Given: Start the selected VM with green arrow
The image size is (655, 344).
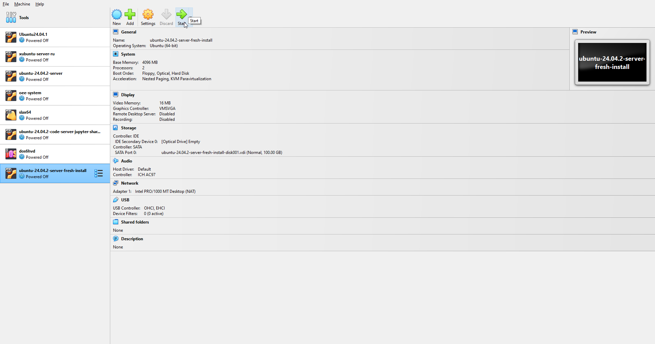Looking at the screenshot, I should [x=181, y=15].
